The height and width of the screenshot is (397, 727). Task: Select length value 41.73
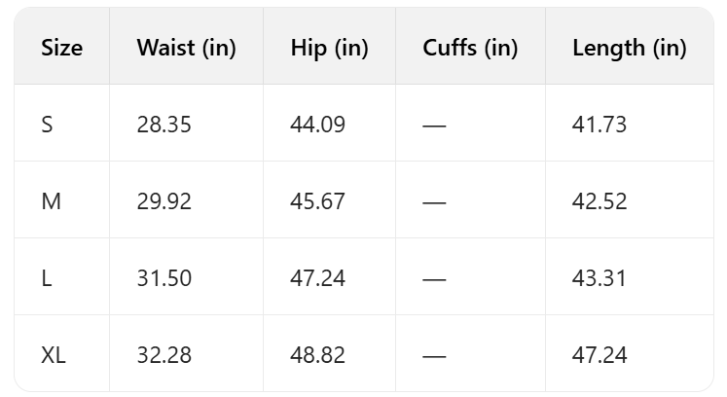600,125
